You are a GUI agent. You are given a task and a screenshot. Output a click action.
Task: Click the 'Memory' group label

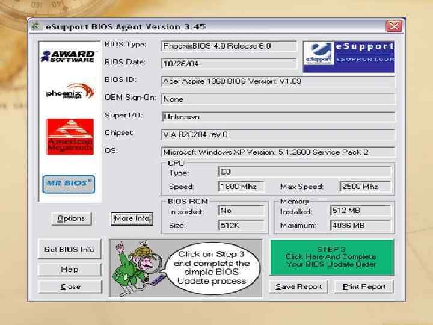pyautogui.click(x=294, y=202)
